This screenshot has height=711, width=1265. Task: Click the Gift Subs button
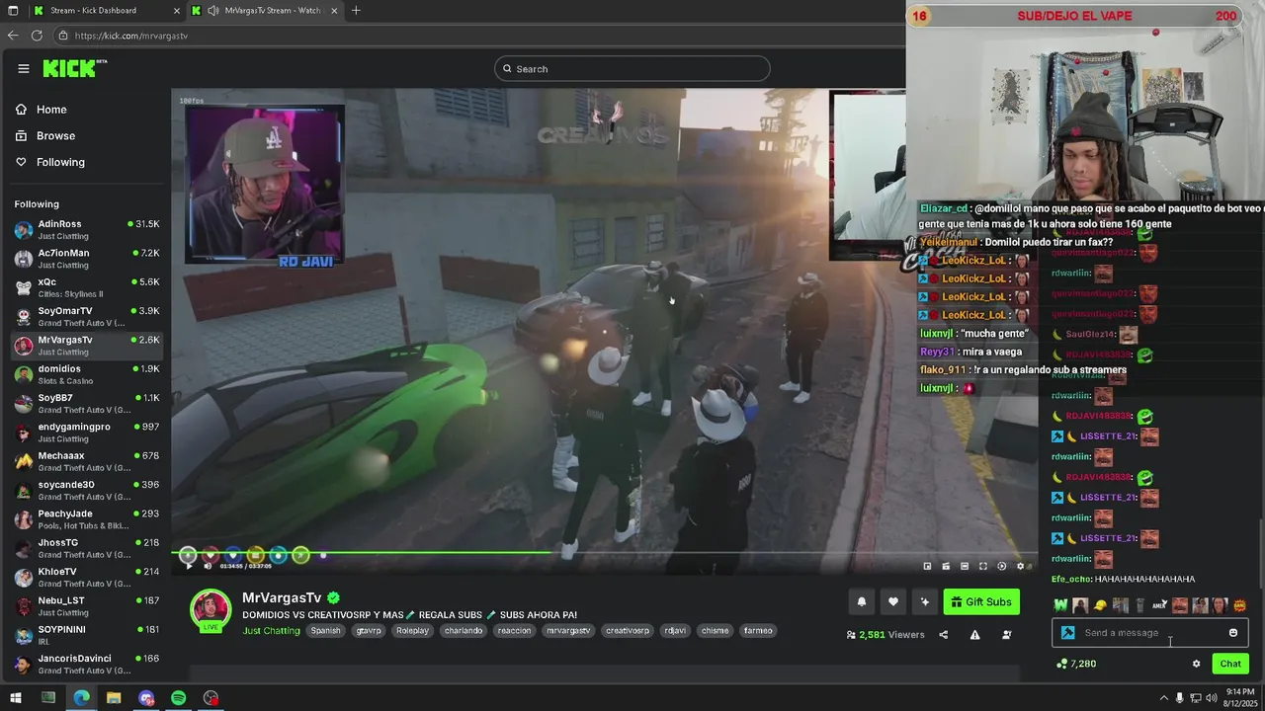coord(981,601)
